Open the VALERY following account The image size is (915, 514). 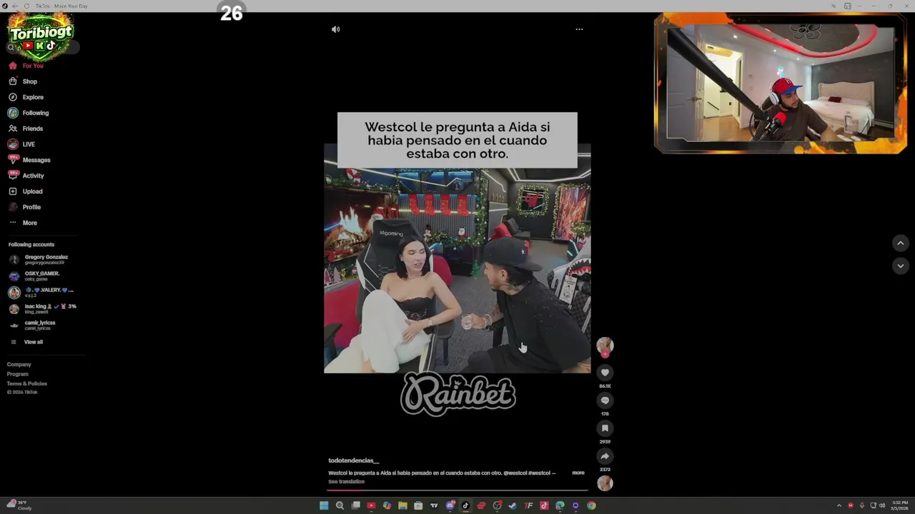coord(41,292)
